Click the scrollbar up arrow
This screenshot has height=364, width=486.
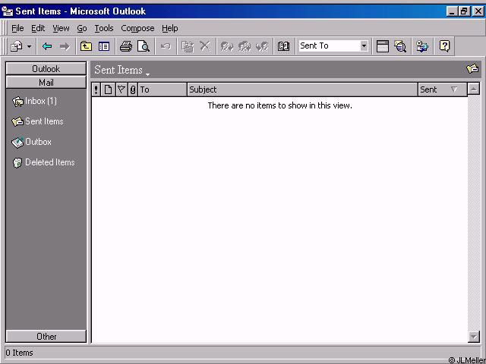[474, 89]
